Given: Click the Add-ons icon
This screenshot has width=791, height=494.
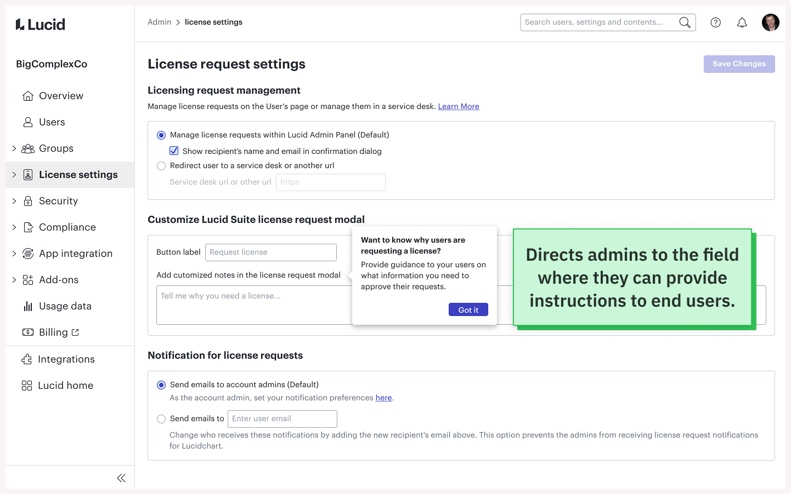Looking at the screenshot, I should [28, 280].
